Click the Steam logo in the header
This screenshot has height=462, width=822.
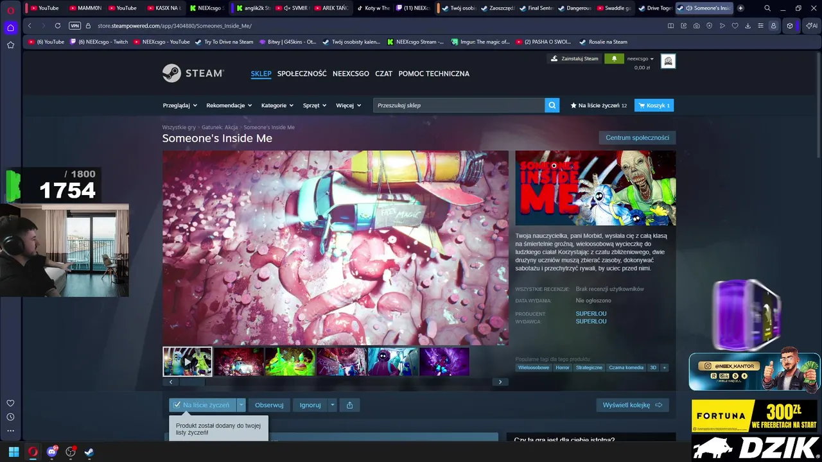pyautogui.click(x=193, y=73)
